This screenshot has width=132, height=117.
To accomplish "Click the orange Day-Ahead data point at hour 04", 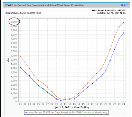I will click(34, 75).
